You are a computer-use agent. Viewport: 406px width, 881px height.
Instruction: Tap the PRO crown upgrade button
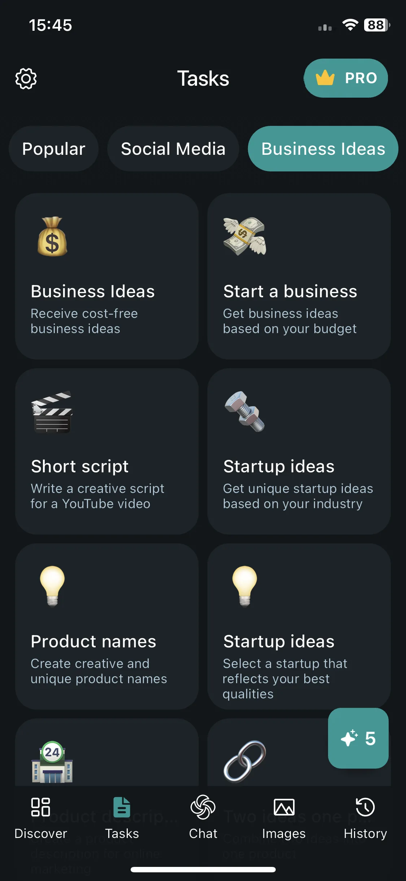click(x=346, y=78)
